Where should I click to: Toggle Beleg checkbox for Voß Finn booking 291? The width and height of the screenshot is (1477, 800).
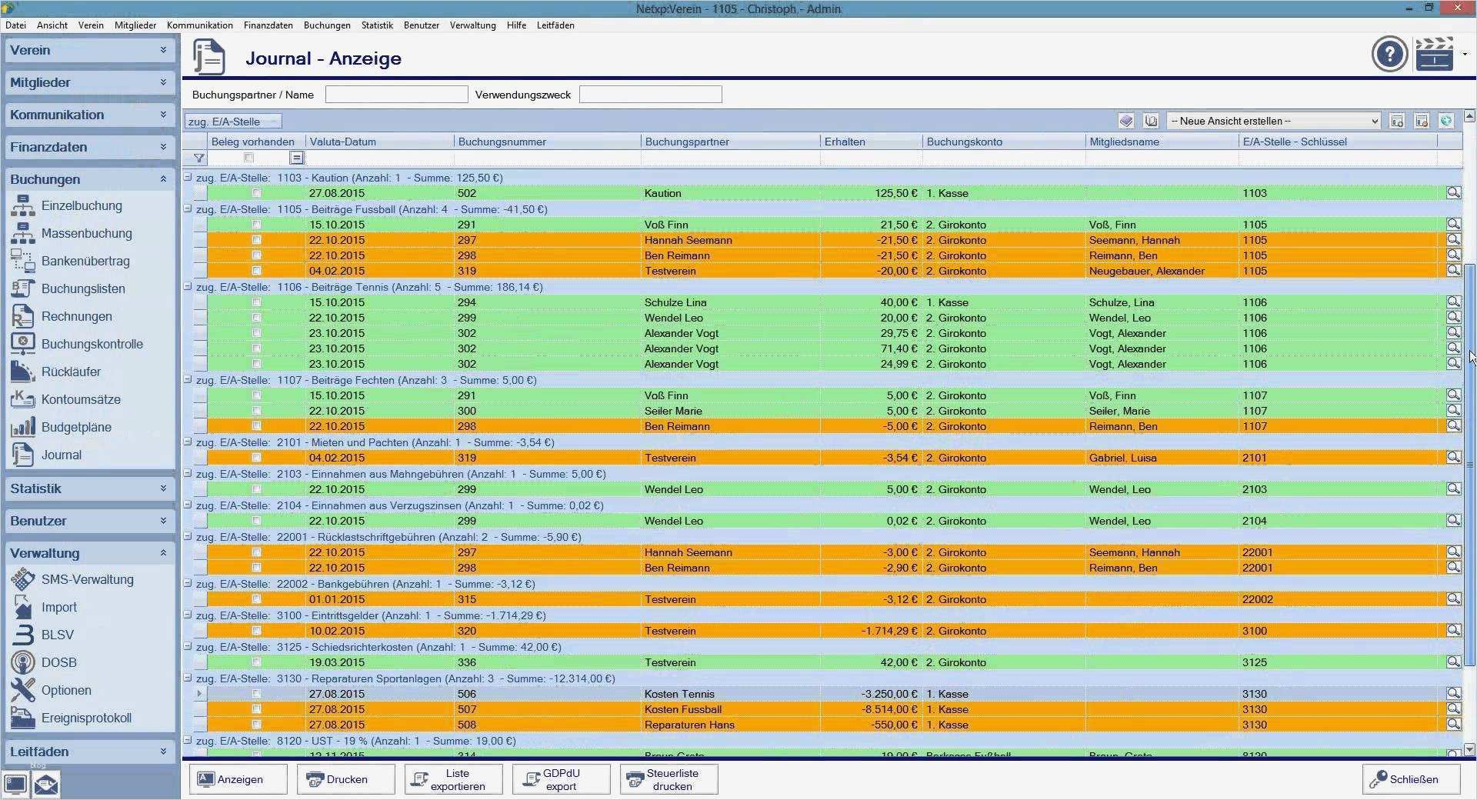click(257, 225)
